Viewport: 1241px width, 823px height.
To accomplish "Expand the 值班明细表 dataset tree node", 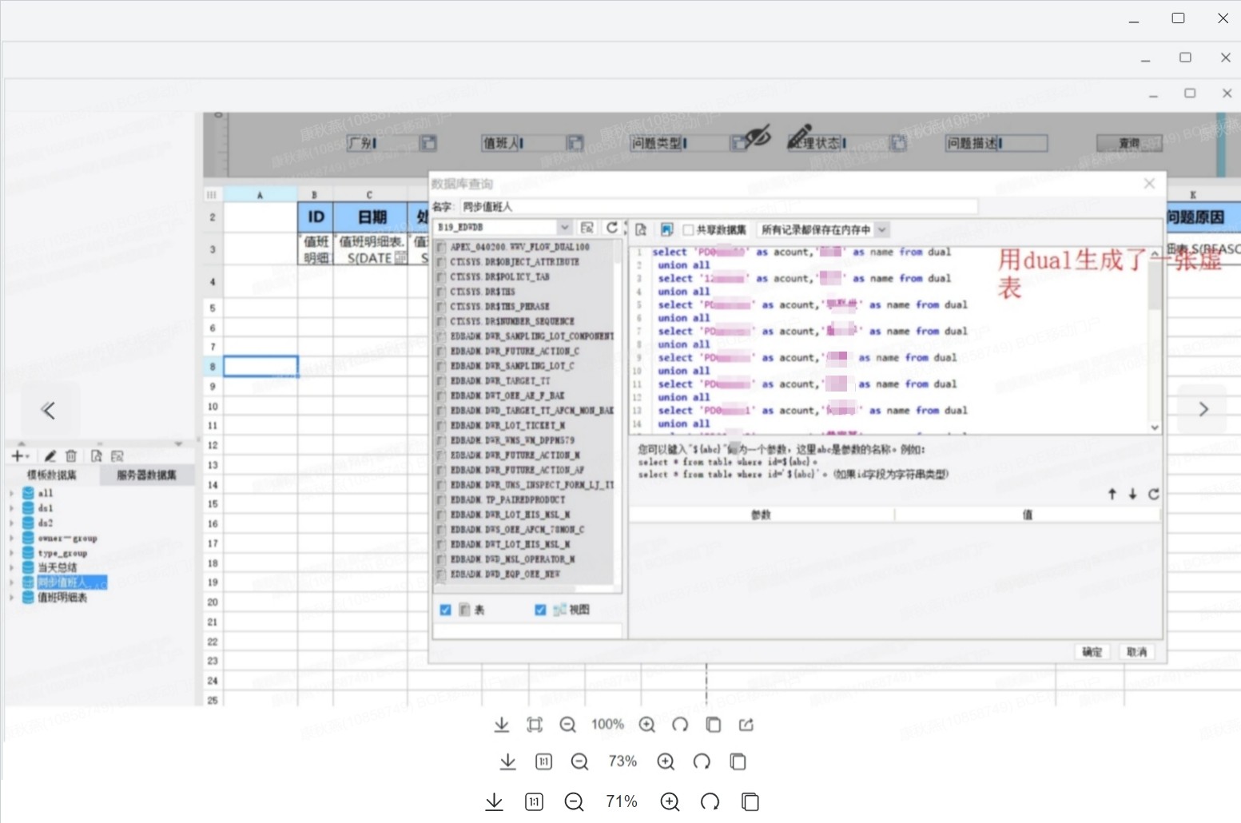I will 11,598.
